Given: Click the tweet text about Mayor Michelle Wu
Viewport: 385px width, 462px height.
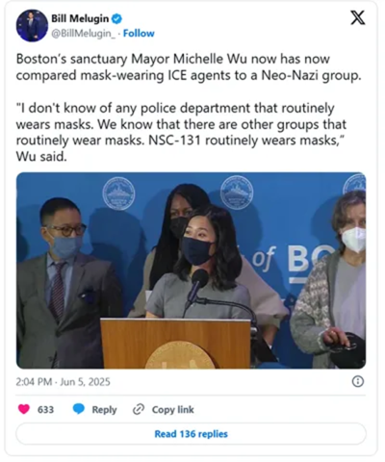Looking at the screenshot, I should [189, 67].
